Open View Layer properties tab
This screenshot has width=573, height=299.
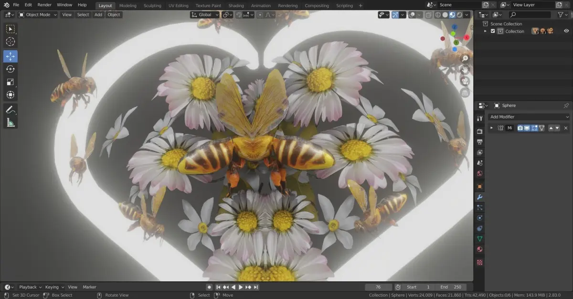480,152
